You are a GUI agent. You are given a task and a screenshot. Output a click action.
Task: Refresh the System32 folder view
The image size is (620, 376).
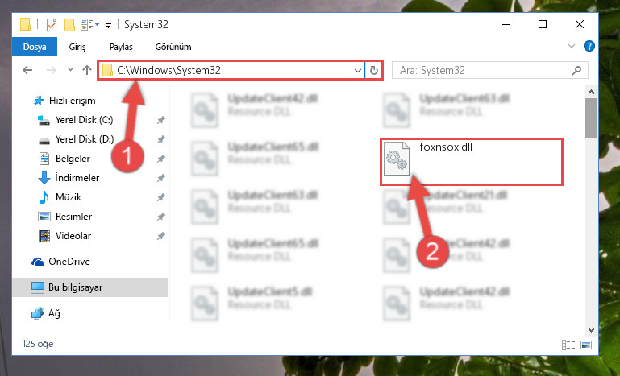[x=373, y=71]
